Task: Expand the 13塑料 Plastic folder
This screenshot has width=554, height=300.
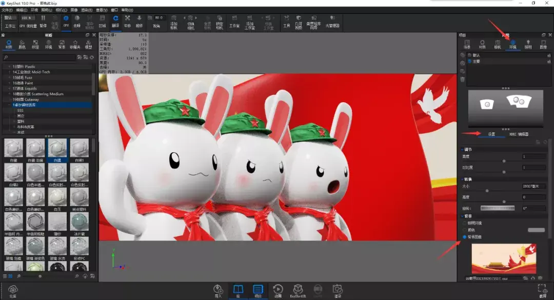Action: point(10,67)
